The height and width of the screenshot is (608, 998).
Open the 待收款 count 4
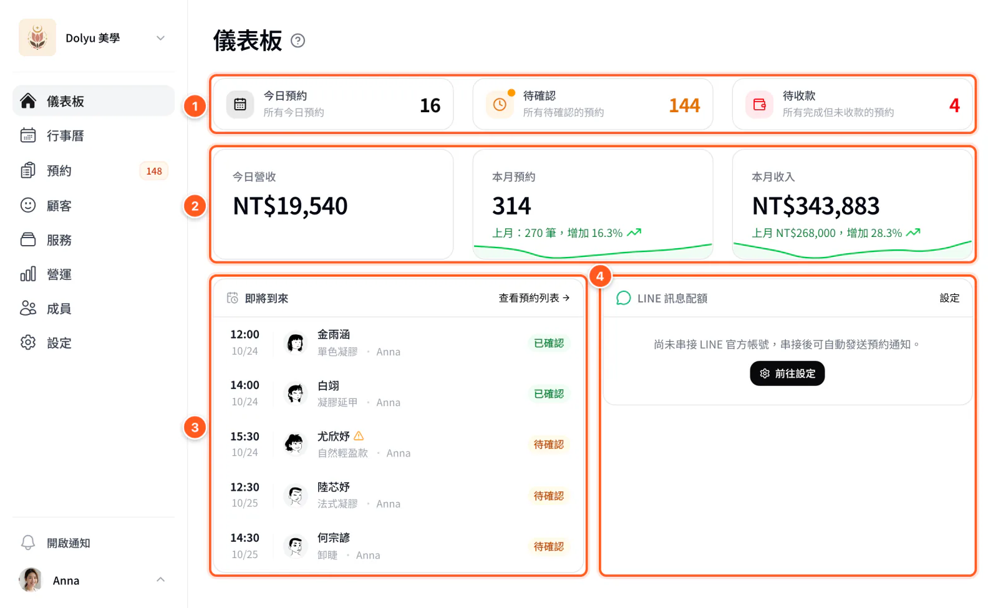954,105
